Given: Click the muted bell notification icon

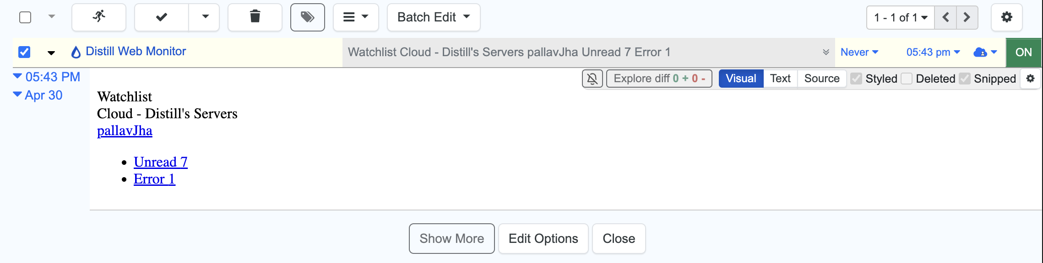Looking at the screenshot, I should pos(592,79).
